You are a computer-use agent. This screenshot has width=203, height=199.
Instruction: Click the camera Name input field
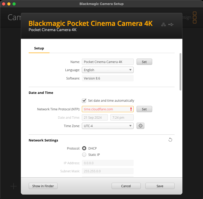click(108, 62)
